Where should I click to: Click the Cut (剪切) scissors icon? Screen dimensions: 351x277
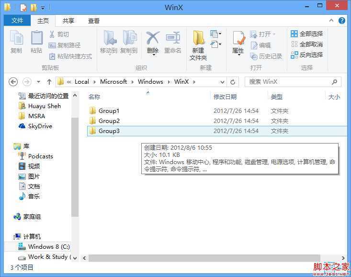pos(52,34)
